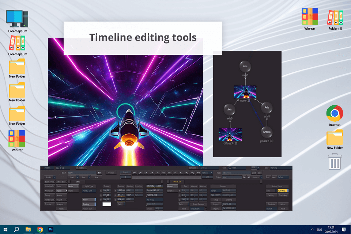Toggle the Auto Key button

[283, 191]
